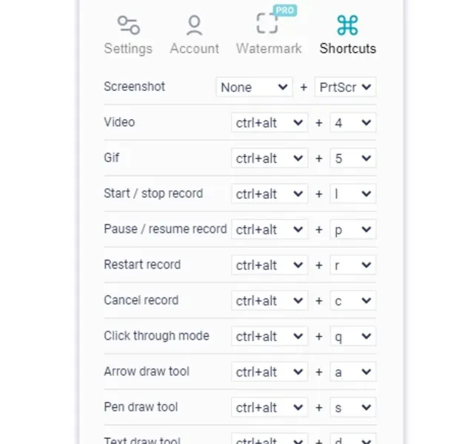Open Screenshot modifier dropdown showing None
Screen dimensions: 456x444
click(254, 87)
